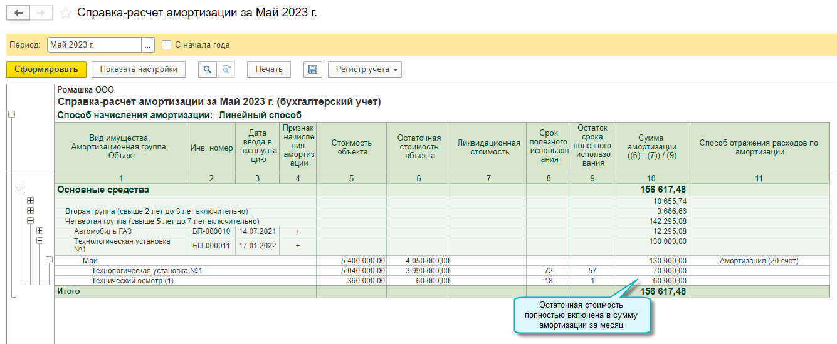Click the find next icon
Screen dimensions: 837x344
point(226,69)
